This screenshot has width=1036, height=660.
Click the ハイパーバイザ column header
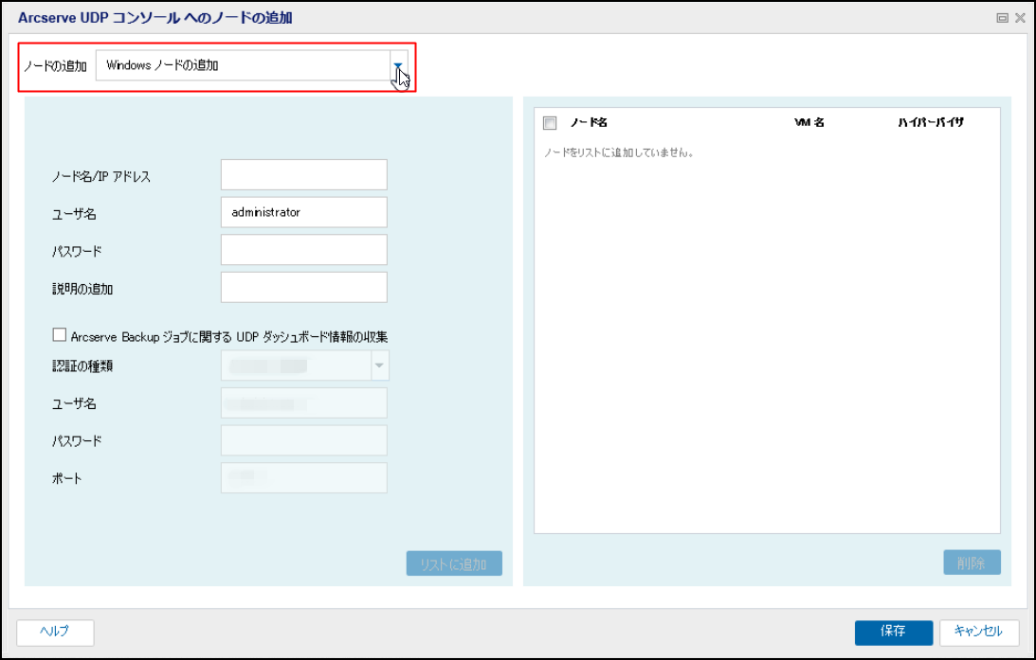click(930, 122)
